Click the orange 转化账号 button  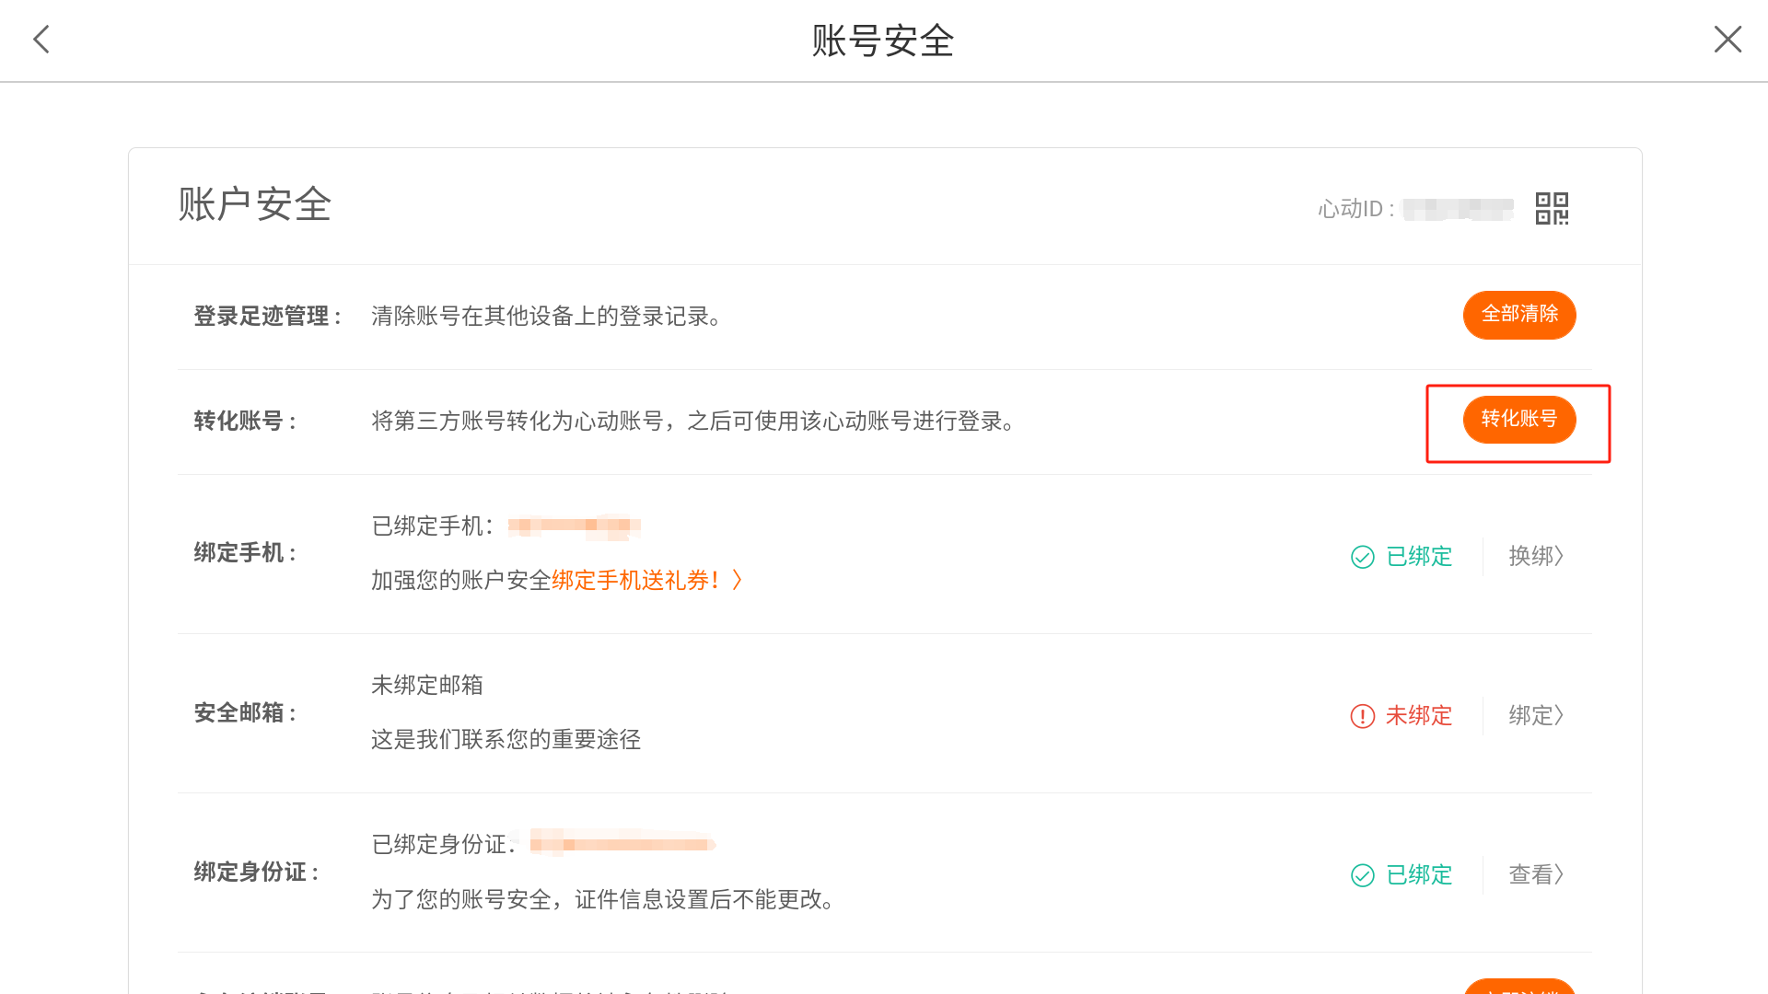pos(1519,420)
